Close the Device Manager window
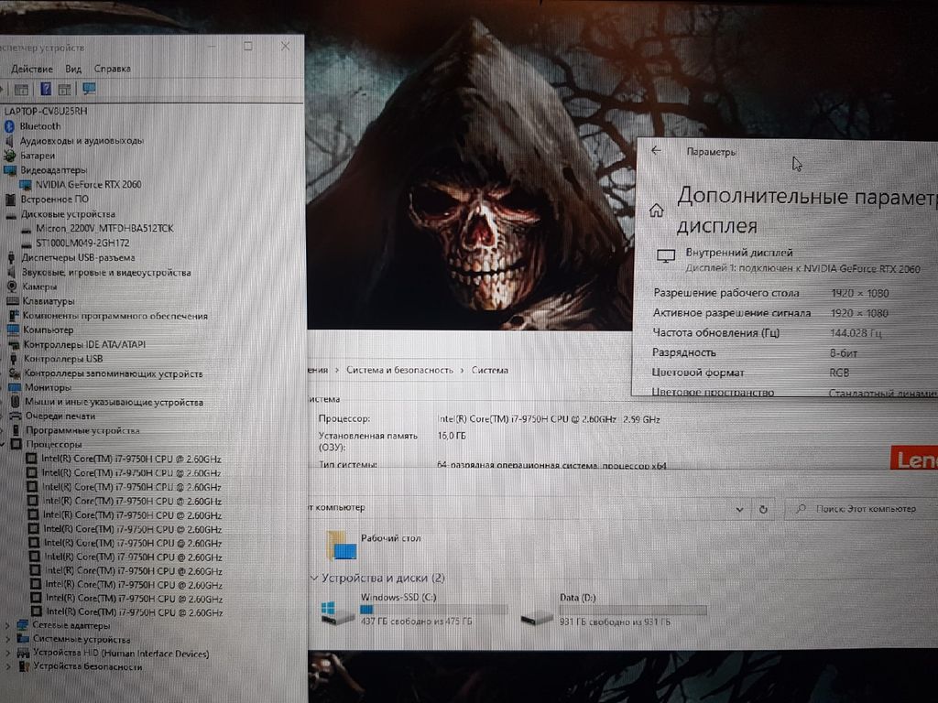 pos(286,46)
